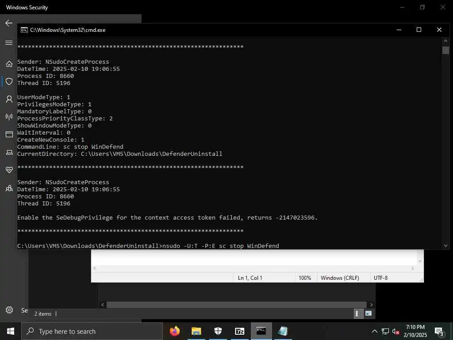453x340 pixels.
Task: Close the cmd.exe window
Action: click(x=439, y=30)
